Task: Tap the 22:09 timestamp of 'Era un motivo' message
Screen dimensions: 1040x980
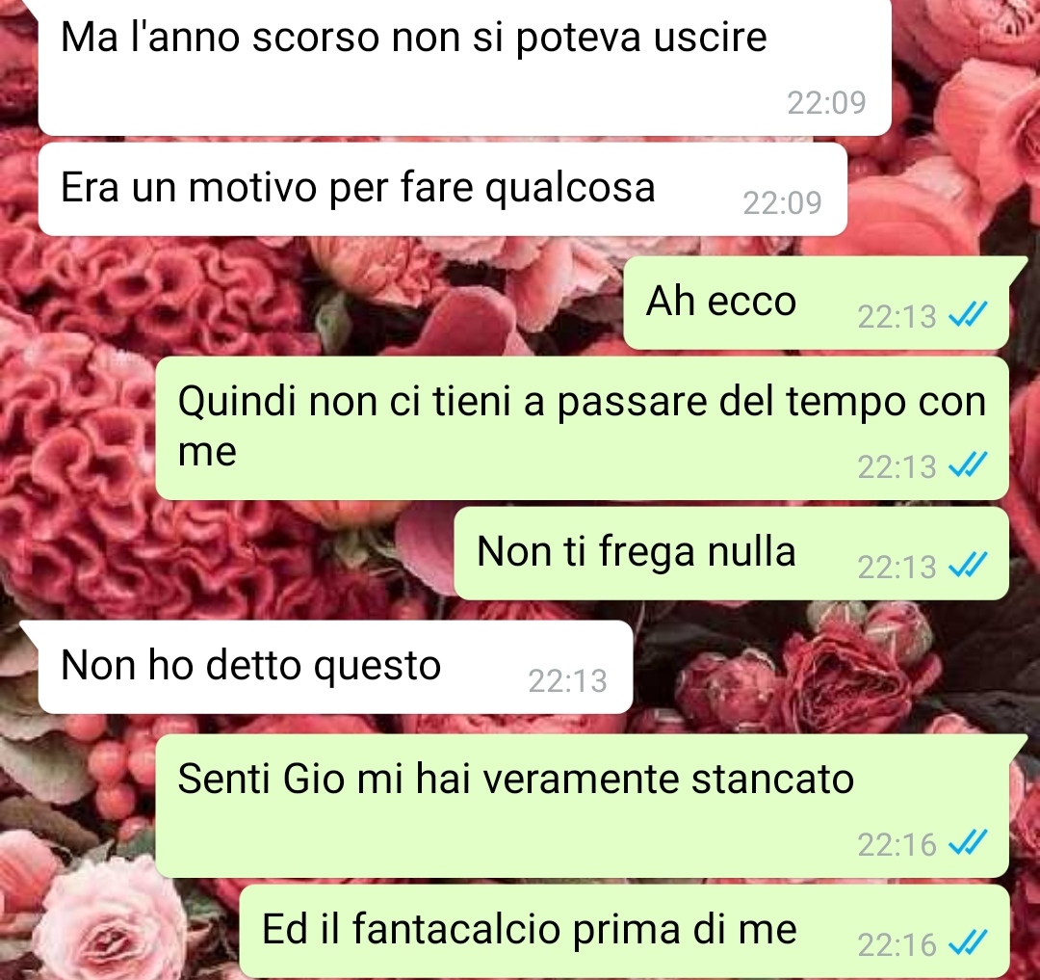Action: pyautogui.click(x=782, y=203)
